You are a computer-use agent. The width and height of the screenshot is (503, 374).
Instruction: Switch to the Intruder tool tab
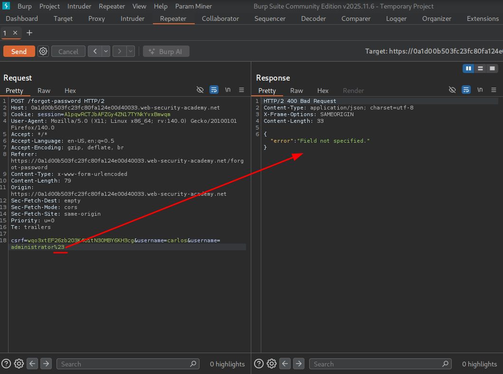133,18
